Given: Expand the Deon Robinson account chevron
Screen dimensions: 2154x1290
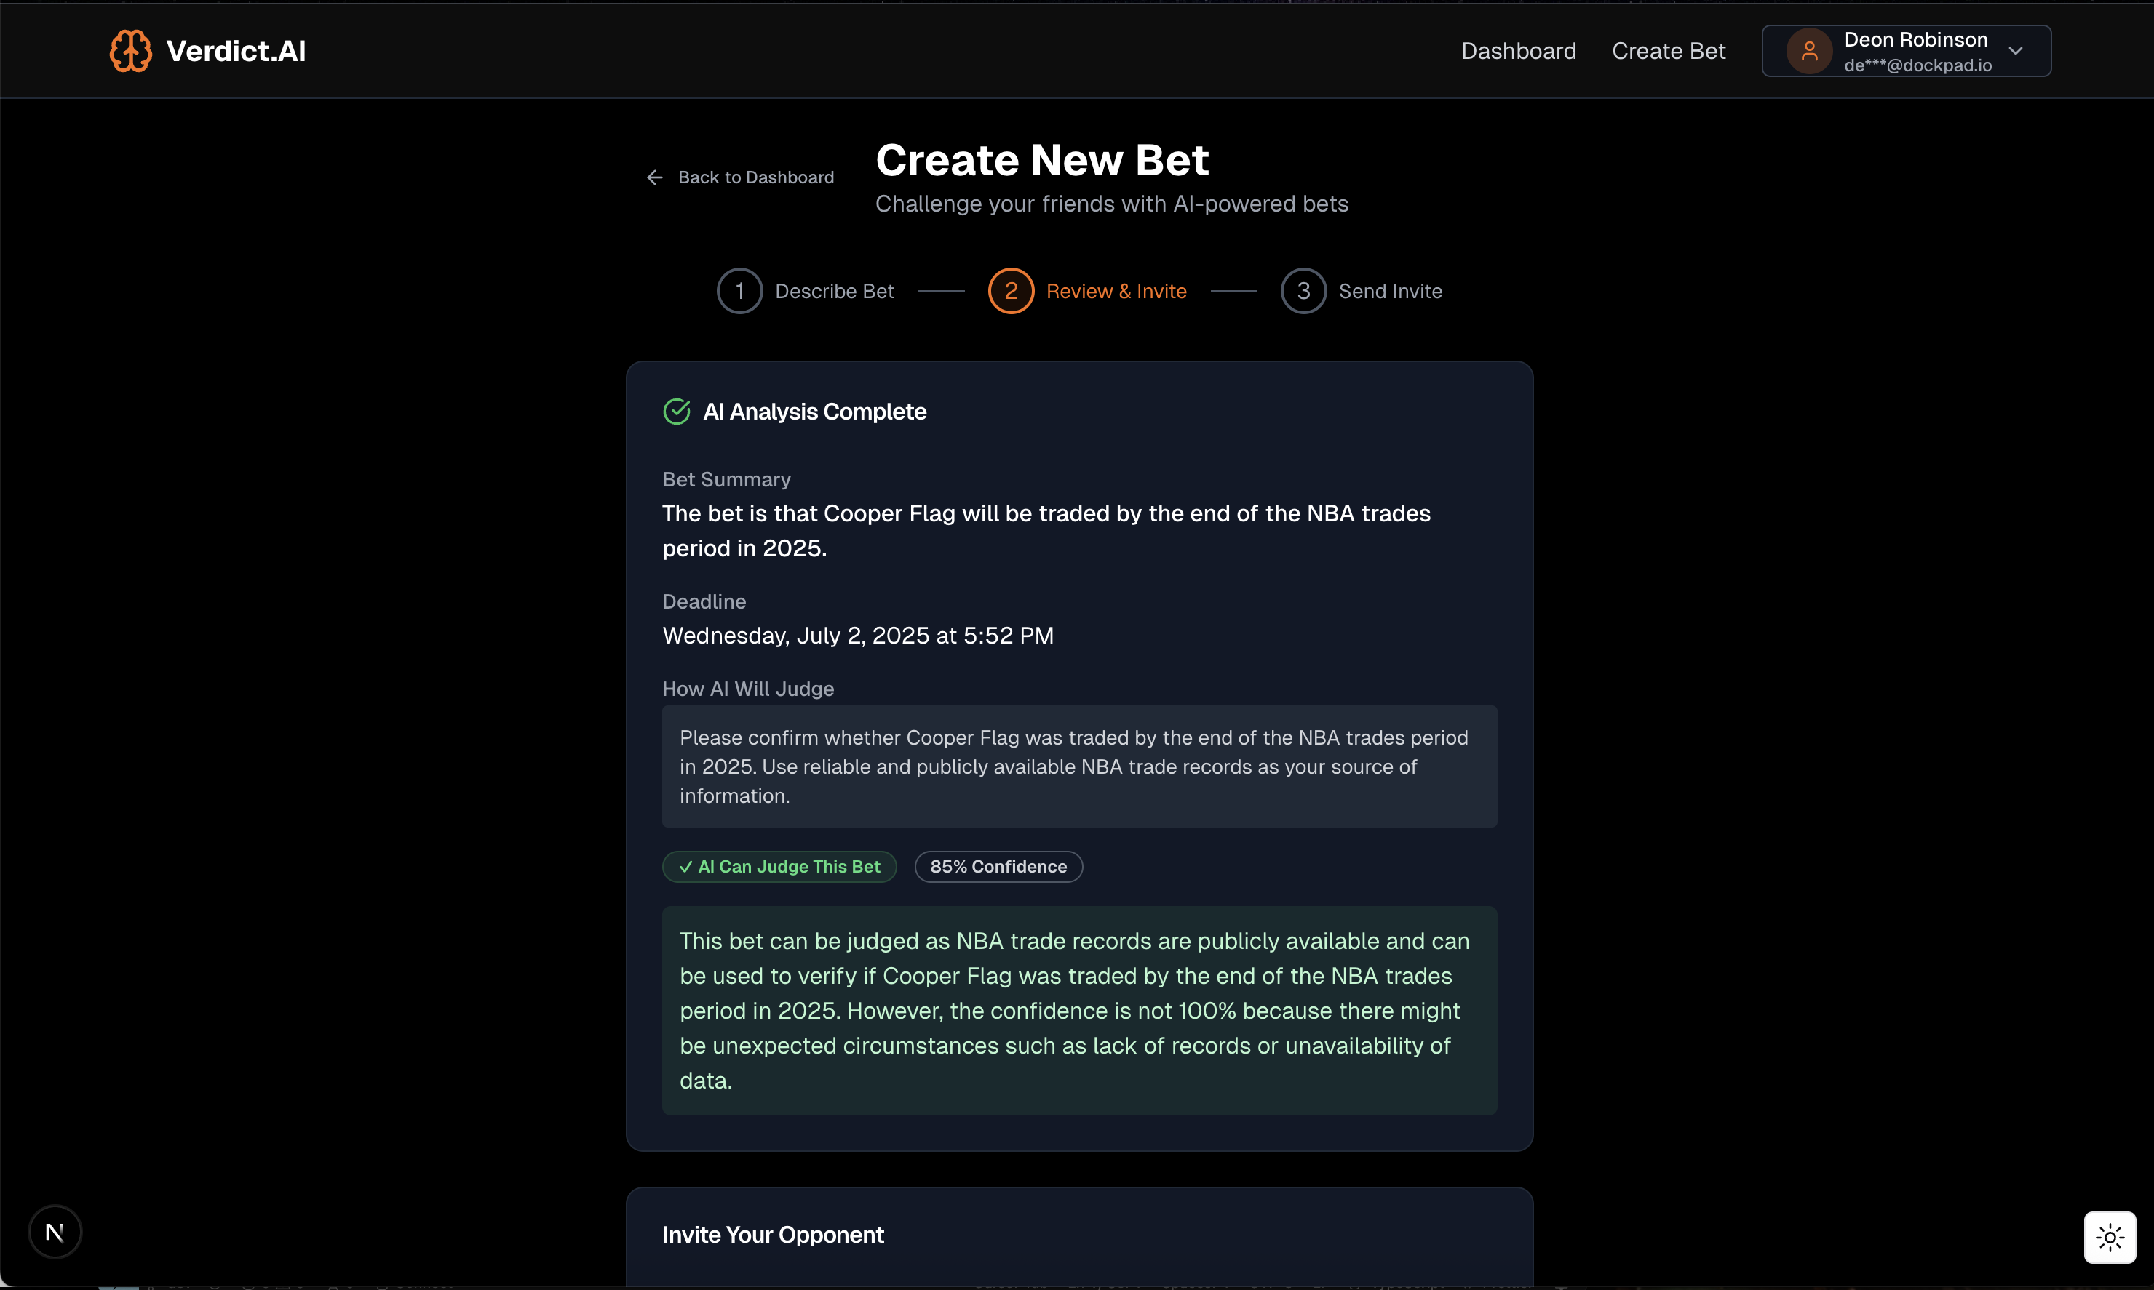Looking at the screenshot, I should [2016, 52].
